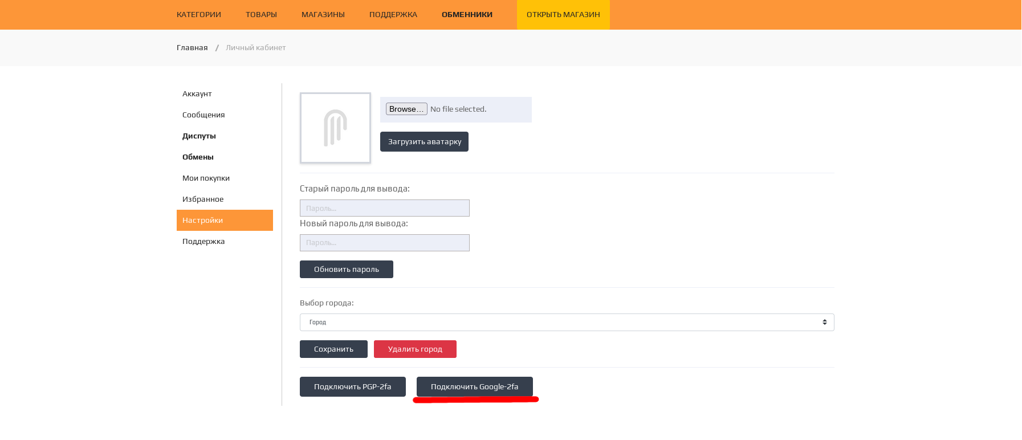Click the ОТКРЫТЬ МАГАЗИН button

point(563,14)
